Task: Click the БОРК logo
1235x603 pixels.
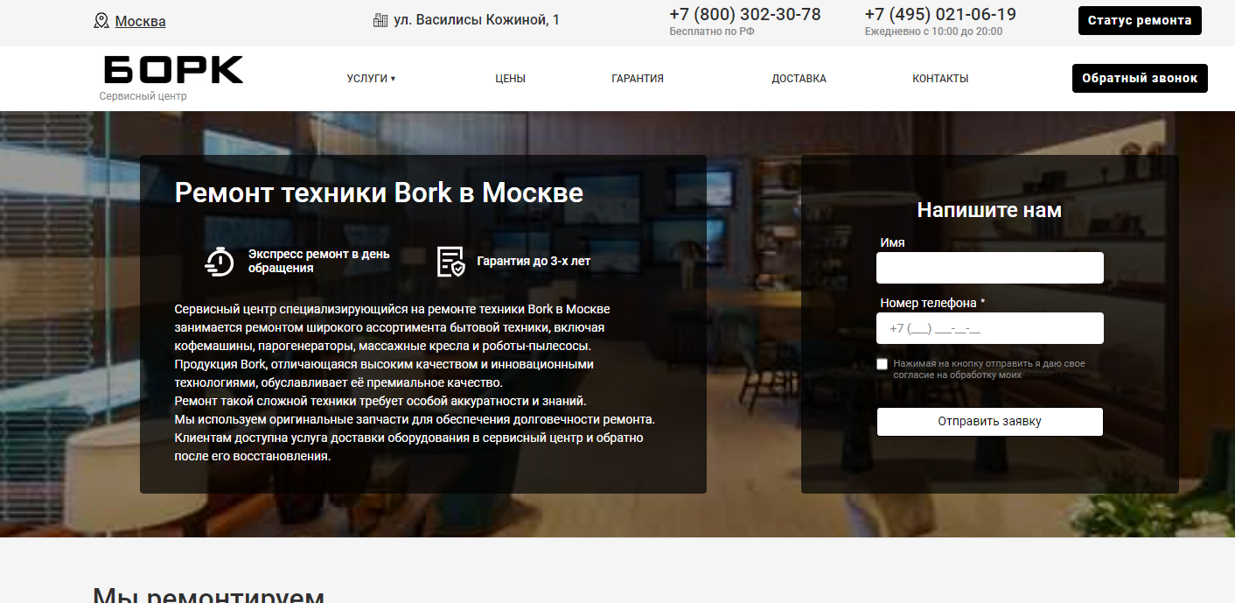Action: tap(173, 70)
